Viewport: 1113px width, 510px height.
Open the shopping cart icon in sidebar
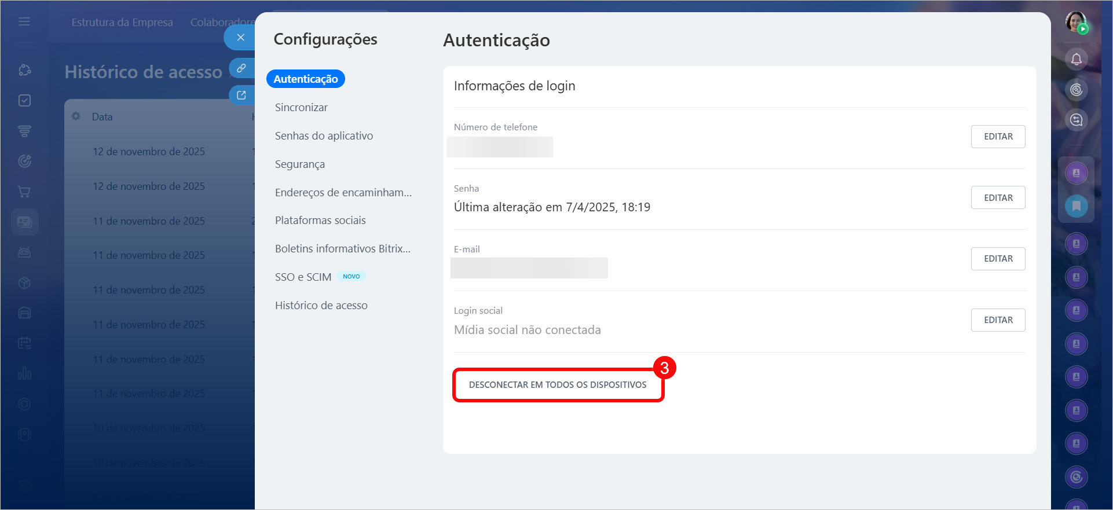(x=24, y=192)
